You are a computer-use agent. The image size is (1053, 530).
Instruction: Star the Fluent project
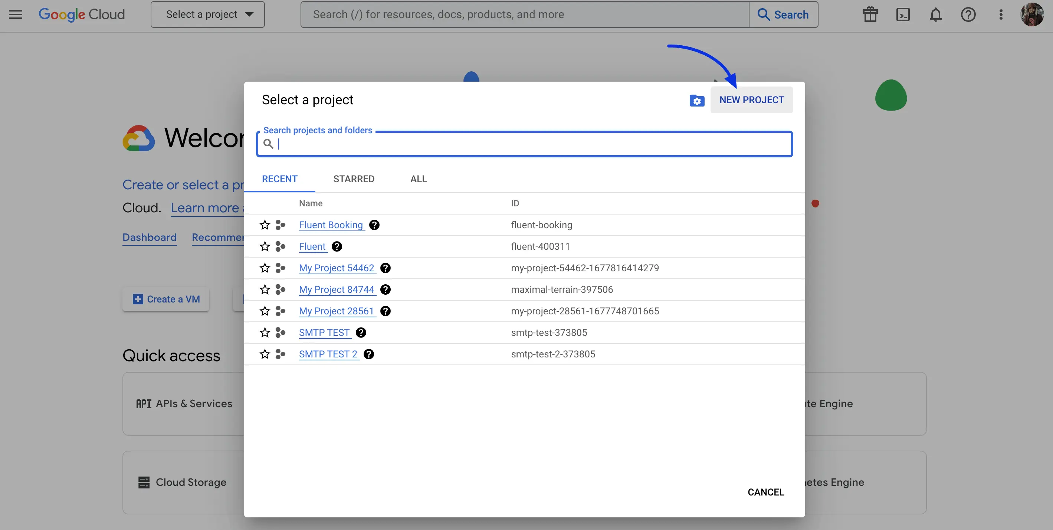[265, 246]
